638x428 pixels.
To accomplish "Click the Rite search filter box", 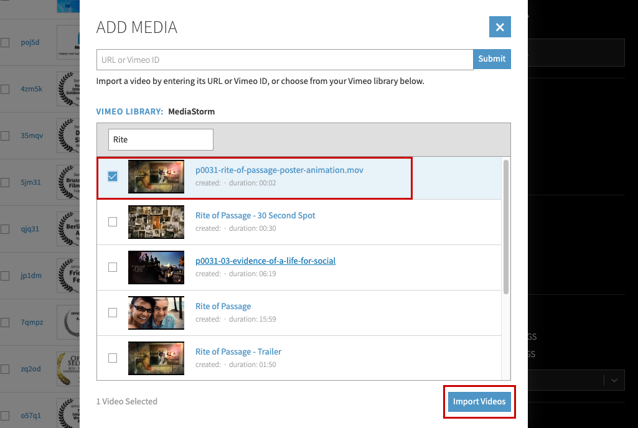I will (161, 139).
